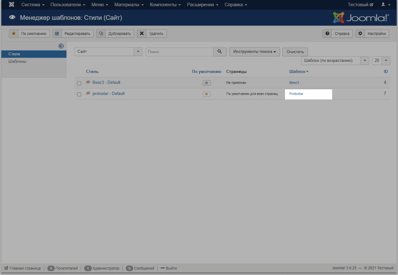The width and height of the screenshot is (398, 275).
Task: Open the Beez3 template link
Action: click(294, 83)
